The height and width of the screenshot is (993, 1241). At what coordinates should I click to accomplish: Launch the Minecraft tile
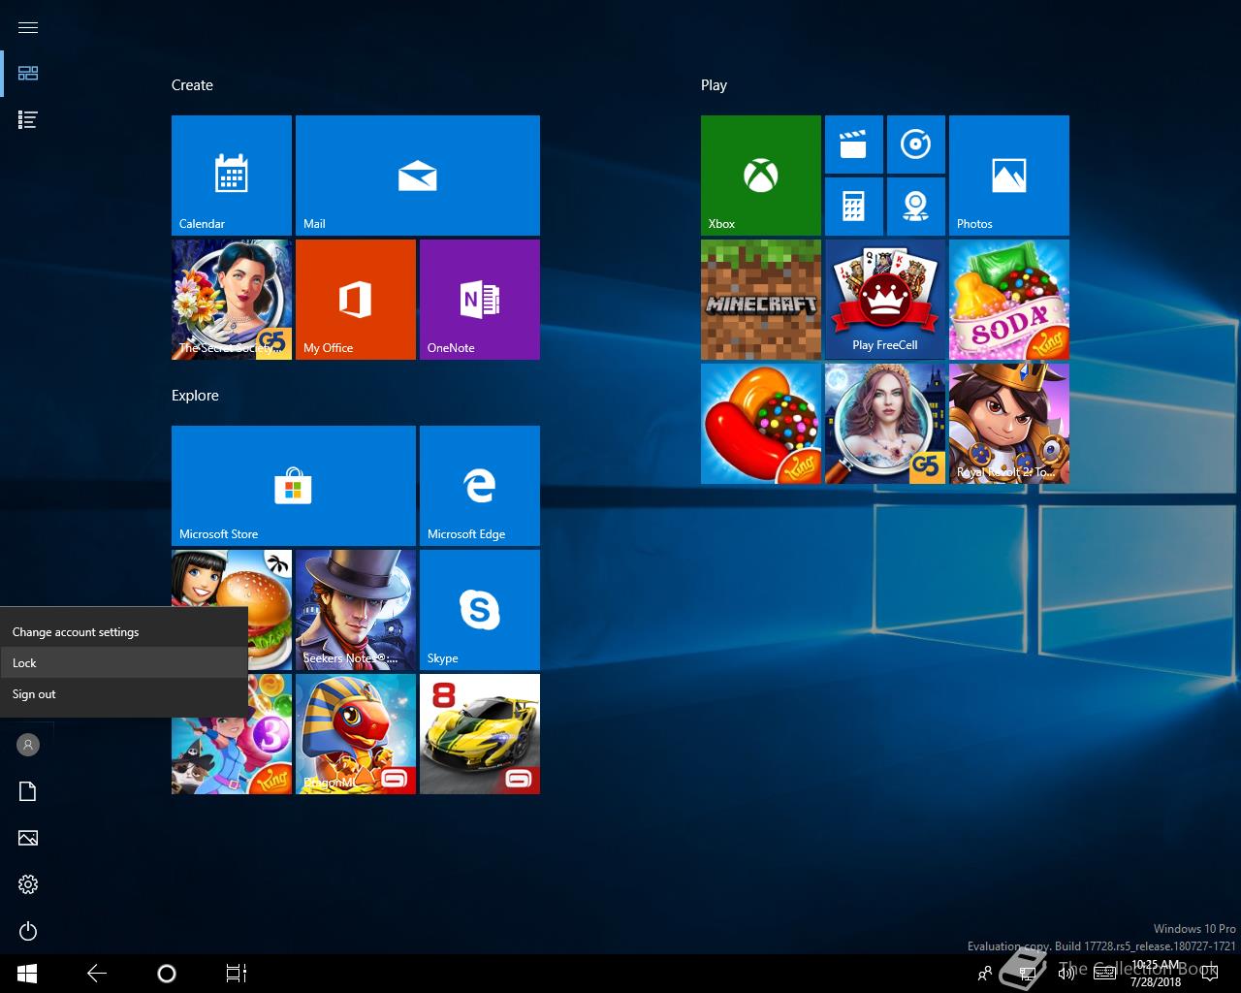click(x=761, y=300)
